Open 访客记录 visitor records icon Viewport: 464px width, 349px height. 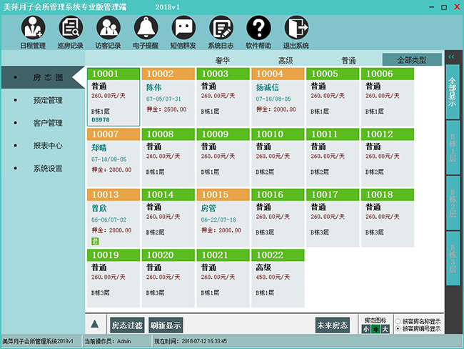pos(108,31)
